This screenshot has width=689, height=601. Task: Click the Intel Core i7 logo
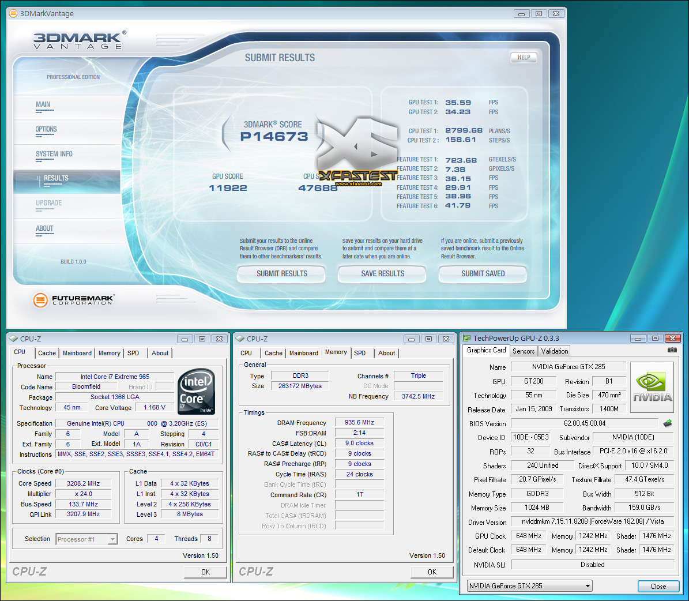coord(197,391)
